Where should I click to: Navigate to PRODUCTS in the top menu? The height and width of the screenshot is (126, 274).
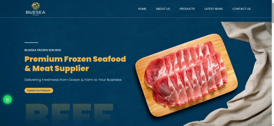click(187, 9)
